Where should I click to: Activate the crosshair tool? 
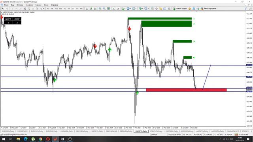7,9
